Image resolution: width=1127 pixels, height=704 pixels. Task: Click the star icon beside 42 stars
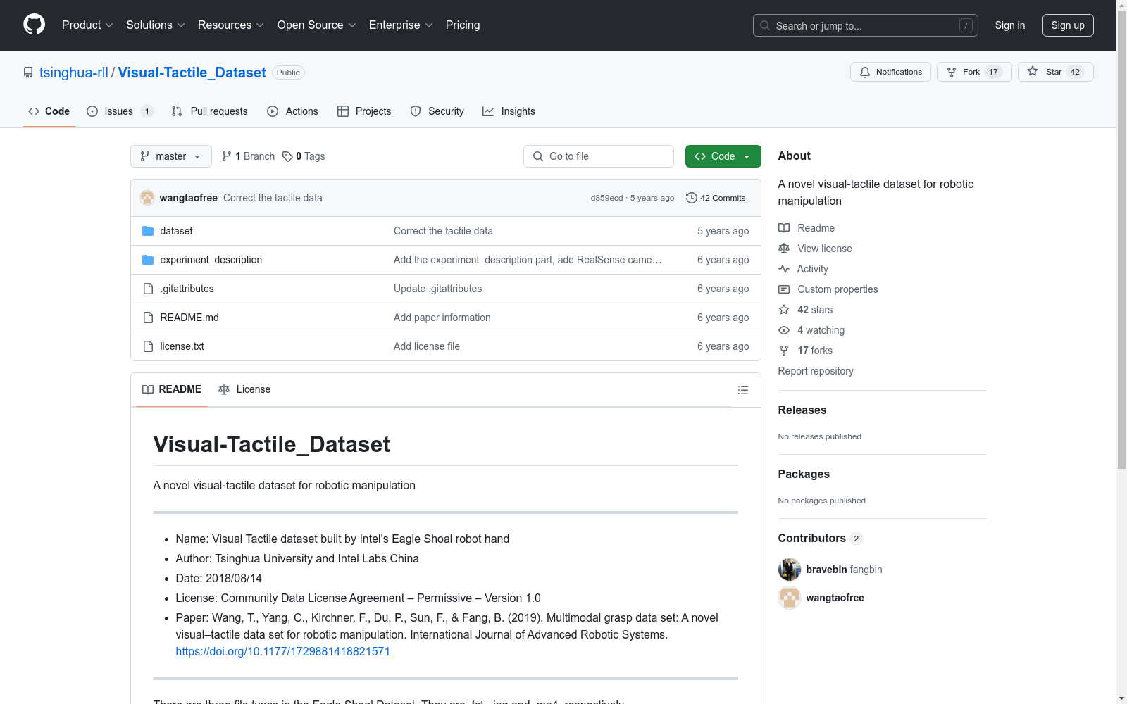[x=784, y=310]
